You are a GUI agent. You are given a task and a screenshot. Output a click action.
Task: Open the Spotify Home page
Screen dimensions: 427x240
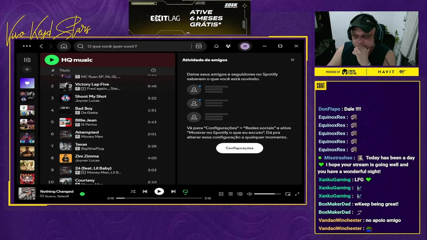pyautogui.click(x=64, y=46)
